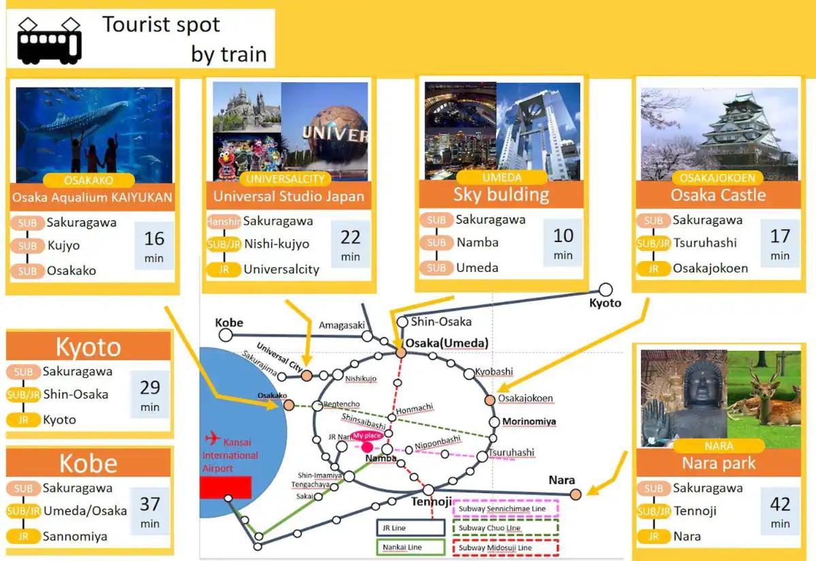This screenshot has height=561, width=816.
Task: Select the Osaka Aqualium KAIYUKAN heading
Action: tap(92, 198)
